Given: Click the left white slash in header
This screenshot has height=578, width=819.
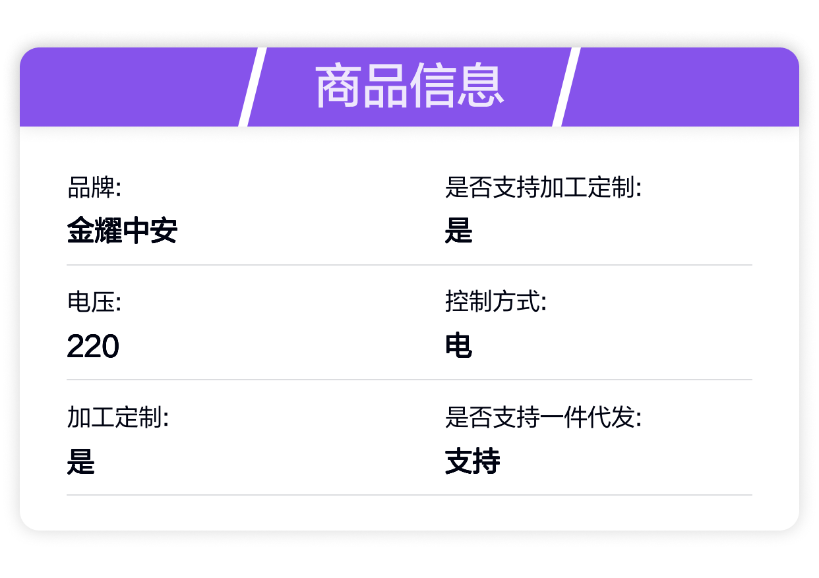Looking at the screenshot, I should [252, 86].
